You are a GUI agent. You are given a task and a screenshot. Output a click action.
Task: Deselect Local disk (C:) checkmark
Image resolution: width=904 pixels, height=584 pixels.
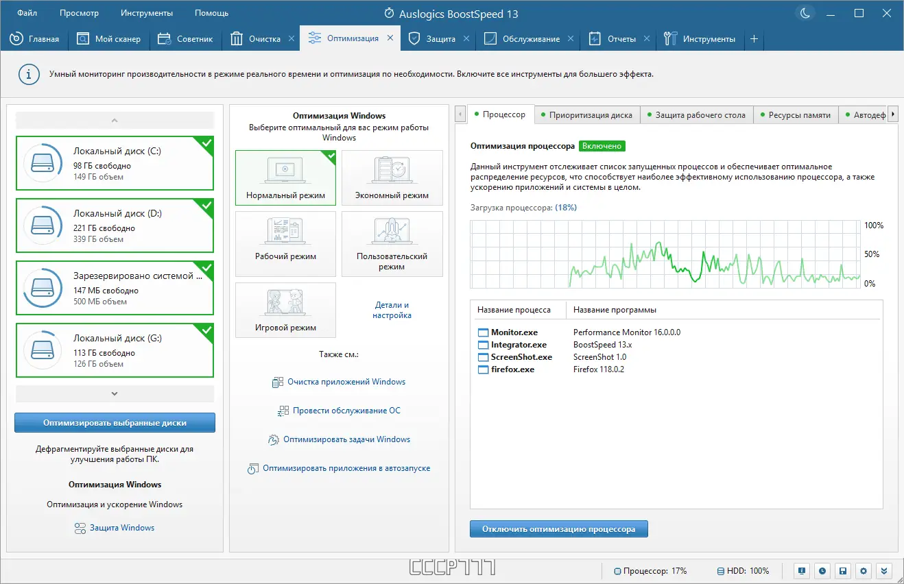click(x=205, y=144)
